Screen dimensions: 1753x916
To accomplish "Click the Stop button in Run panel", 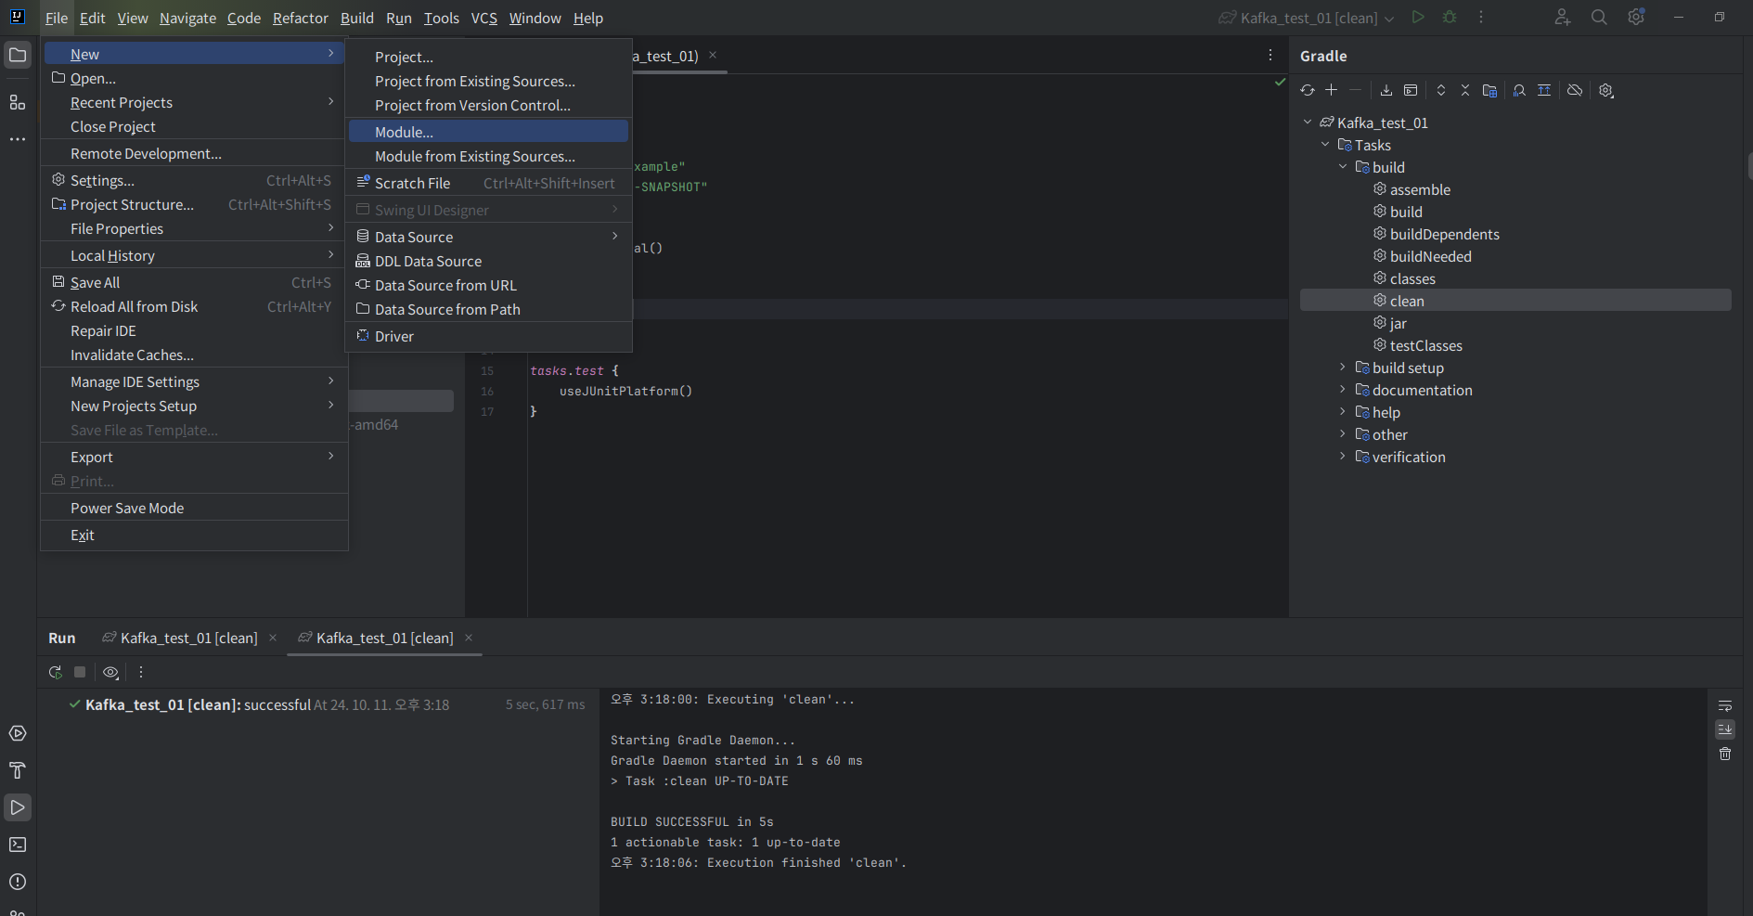I will point(80,672).
